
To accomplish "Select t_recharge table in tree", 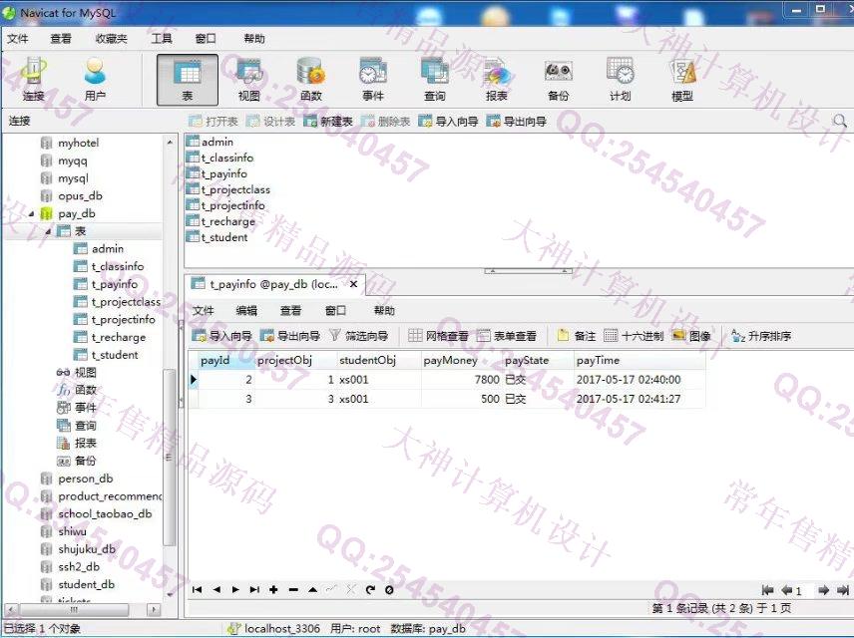I will click(x=118, y=338).
